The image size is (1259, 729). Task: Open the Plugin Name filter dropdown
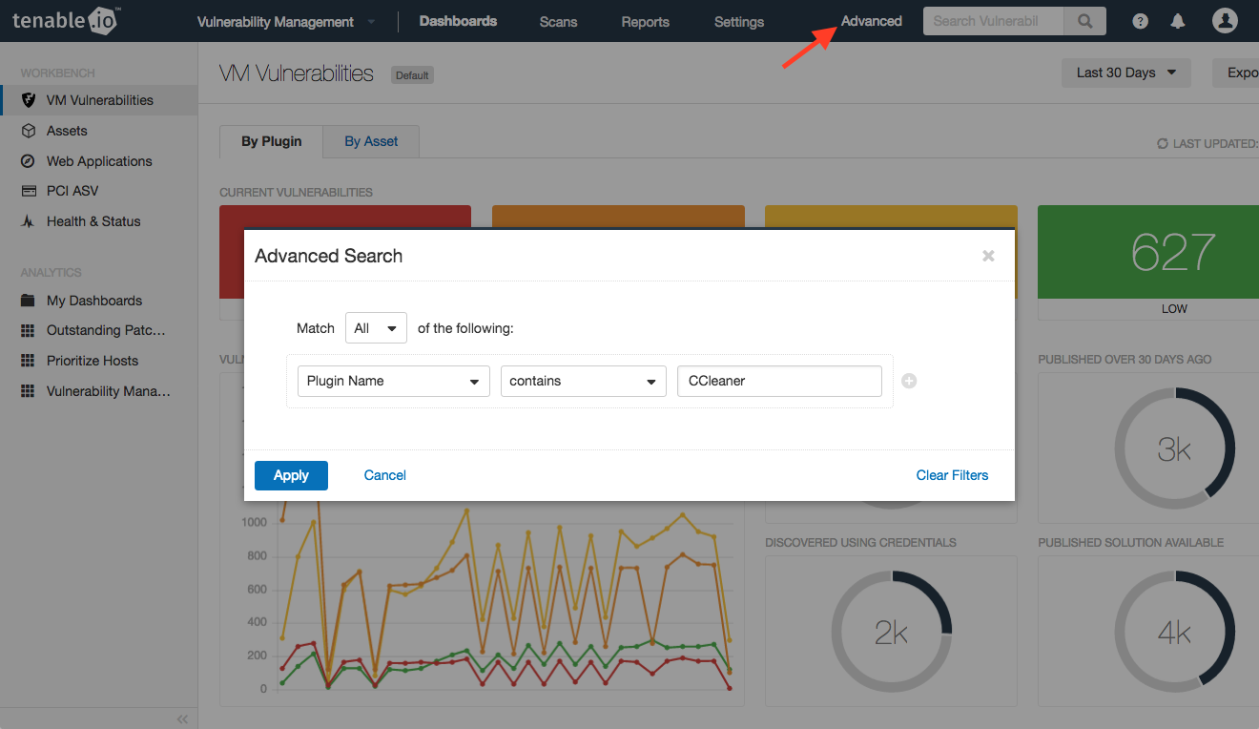click(394, 381)
